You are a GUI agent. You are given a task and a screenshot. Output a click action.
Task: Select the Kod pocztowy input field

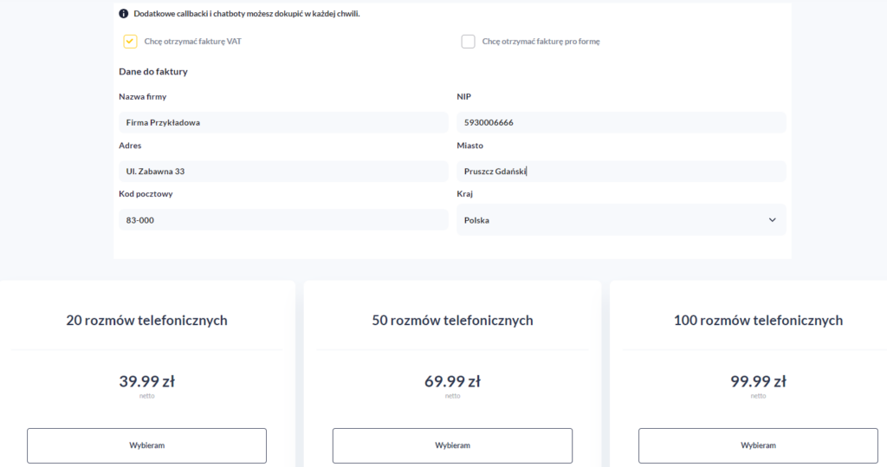[283, 220]
